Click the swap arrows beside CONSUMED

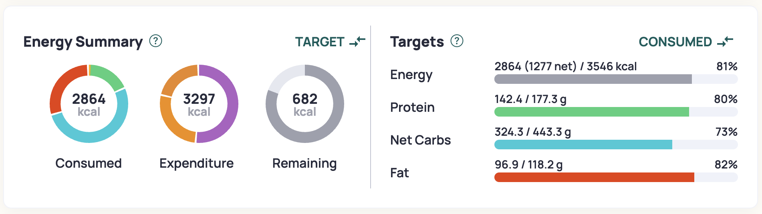(725, 42)
